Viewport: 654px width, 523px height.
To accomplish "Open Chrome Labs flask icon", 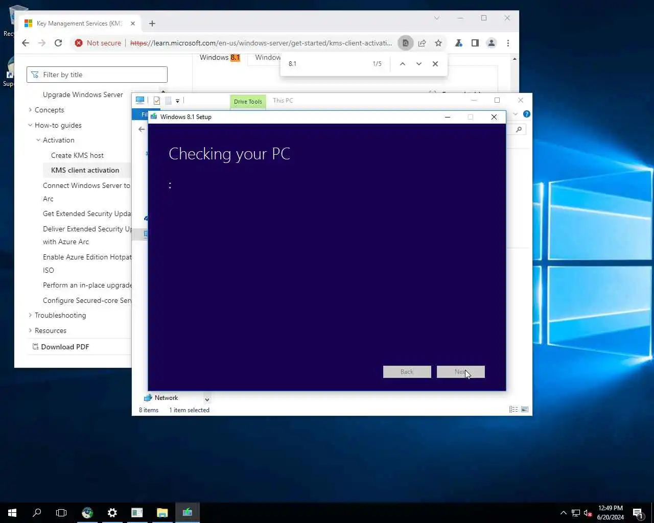I will point(459,43).
